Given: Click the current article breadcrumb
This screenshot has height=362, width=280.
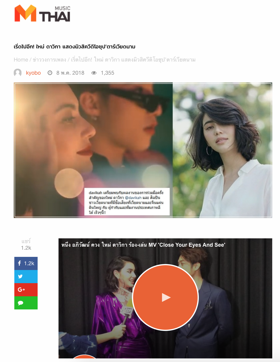Looking at the screenshot, I should click(133, 60).
